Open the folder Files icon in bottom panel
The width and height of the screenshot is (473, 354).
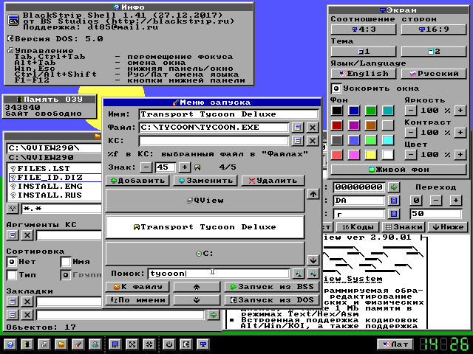[61, 344]
